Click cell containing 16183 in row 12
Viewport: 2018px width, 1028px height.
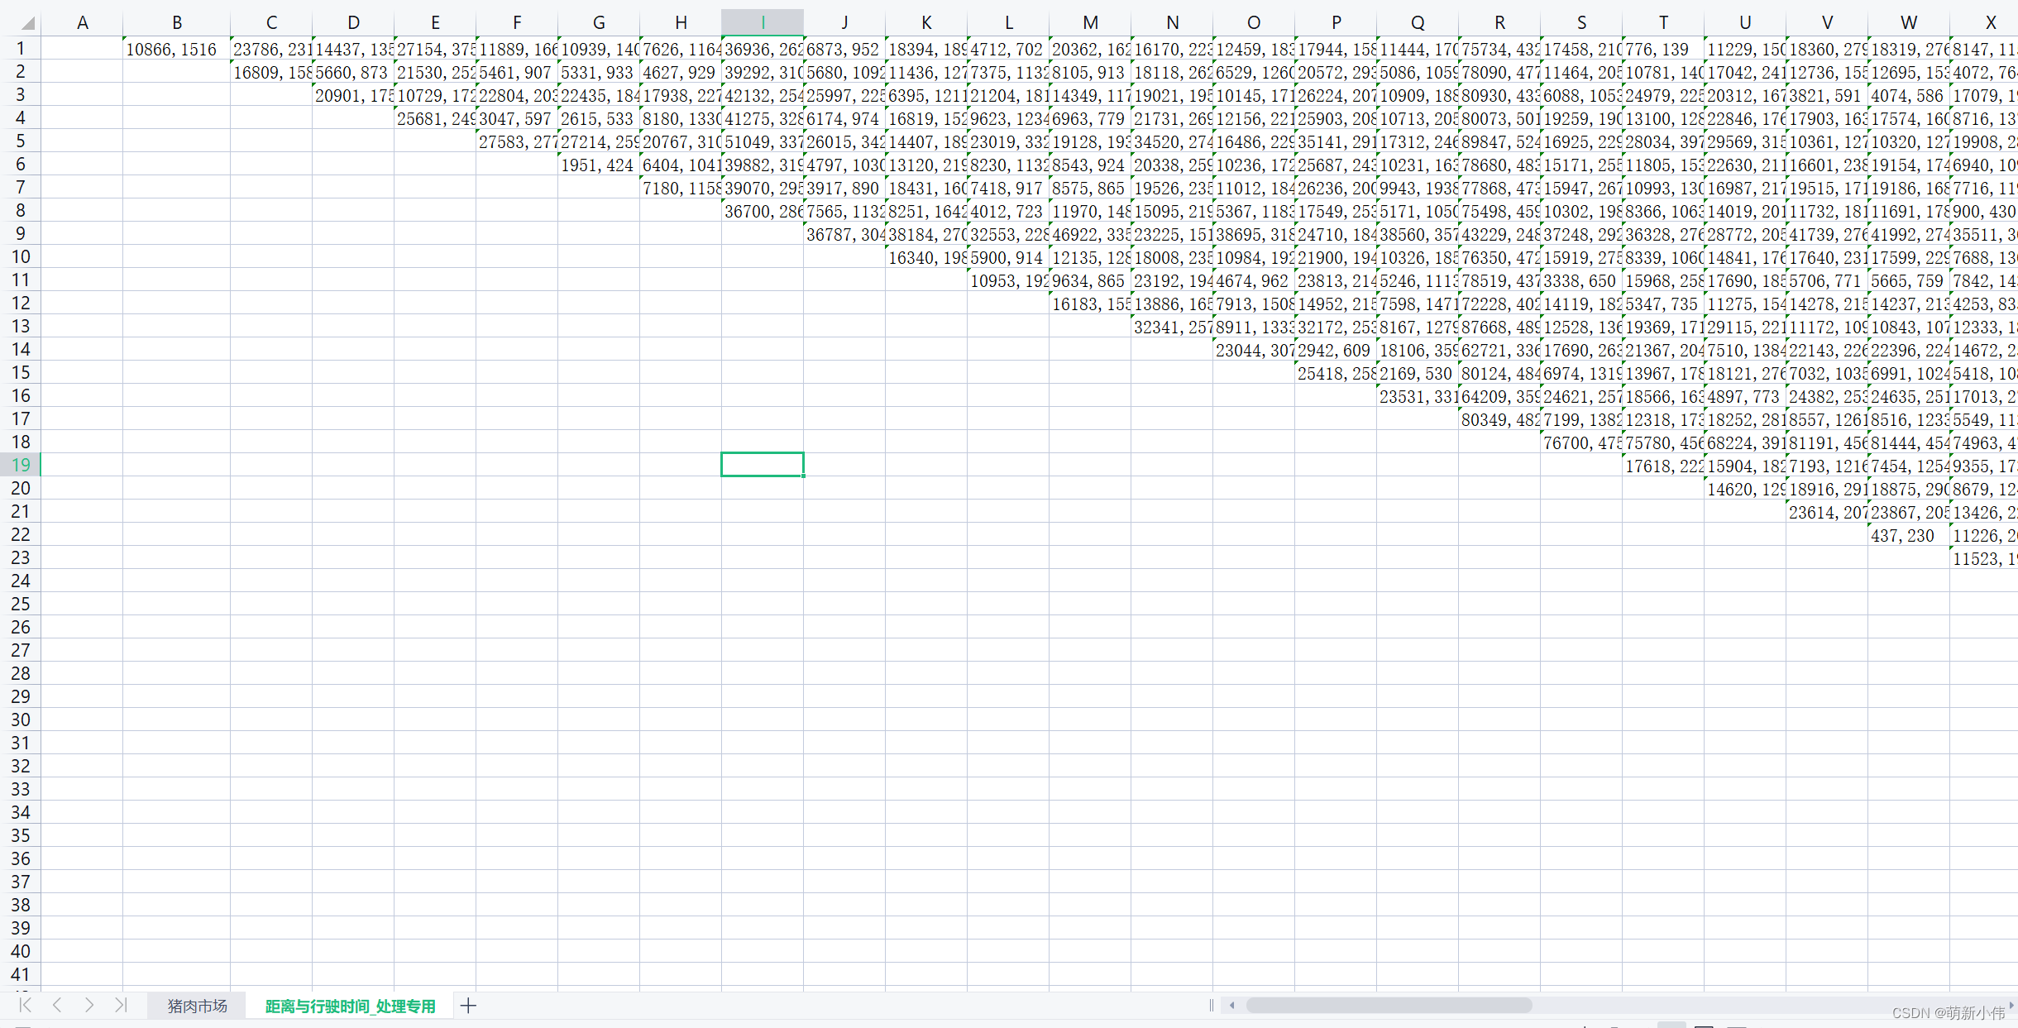pos(1090,304)
